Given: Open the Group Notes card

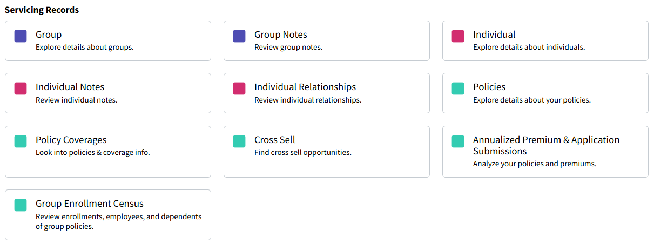Looking at the screenshot, I should [280, 35].
